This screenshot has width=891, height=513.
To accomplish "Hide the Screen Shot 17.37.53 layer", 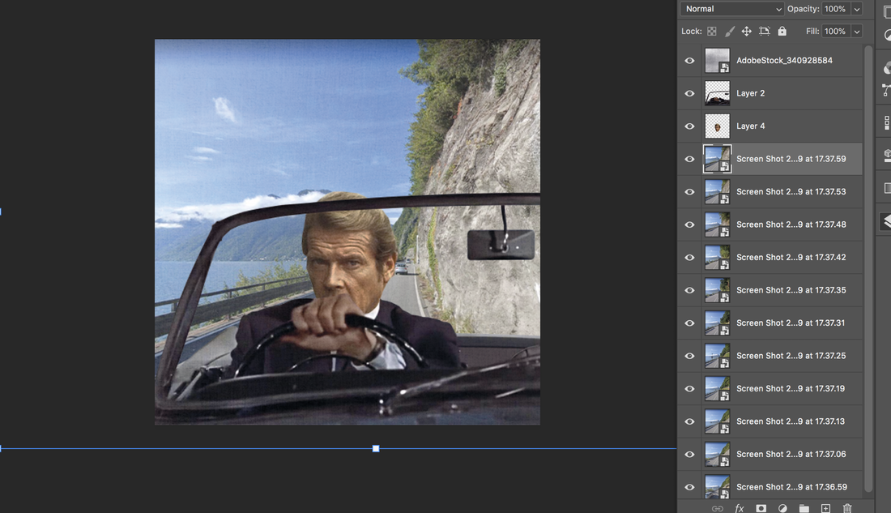I will pos(689,191).
